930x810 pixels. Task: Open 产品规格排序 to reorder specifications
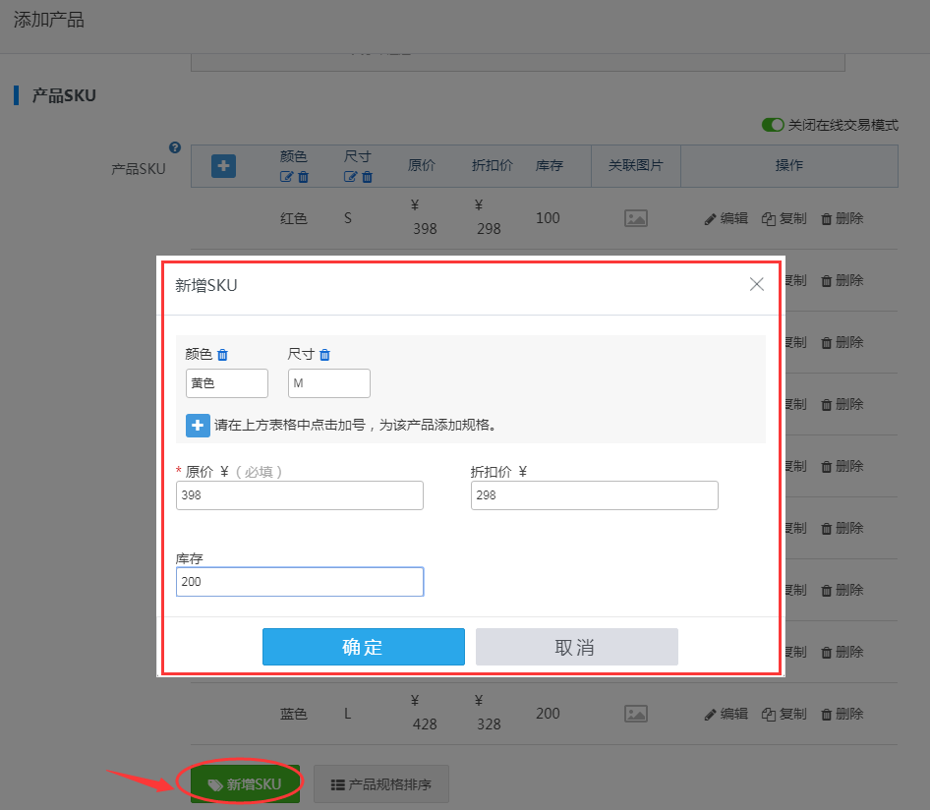(x=380, y=783)
